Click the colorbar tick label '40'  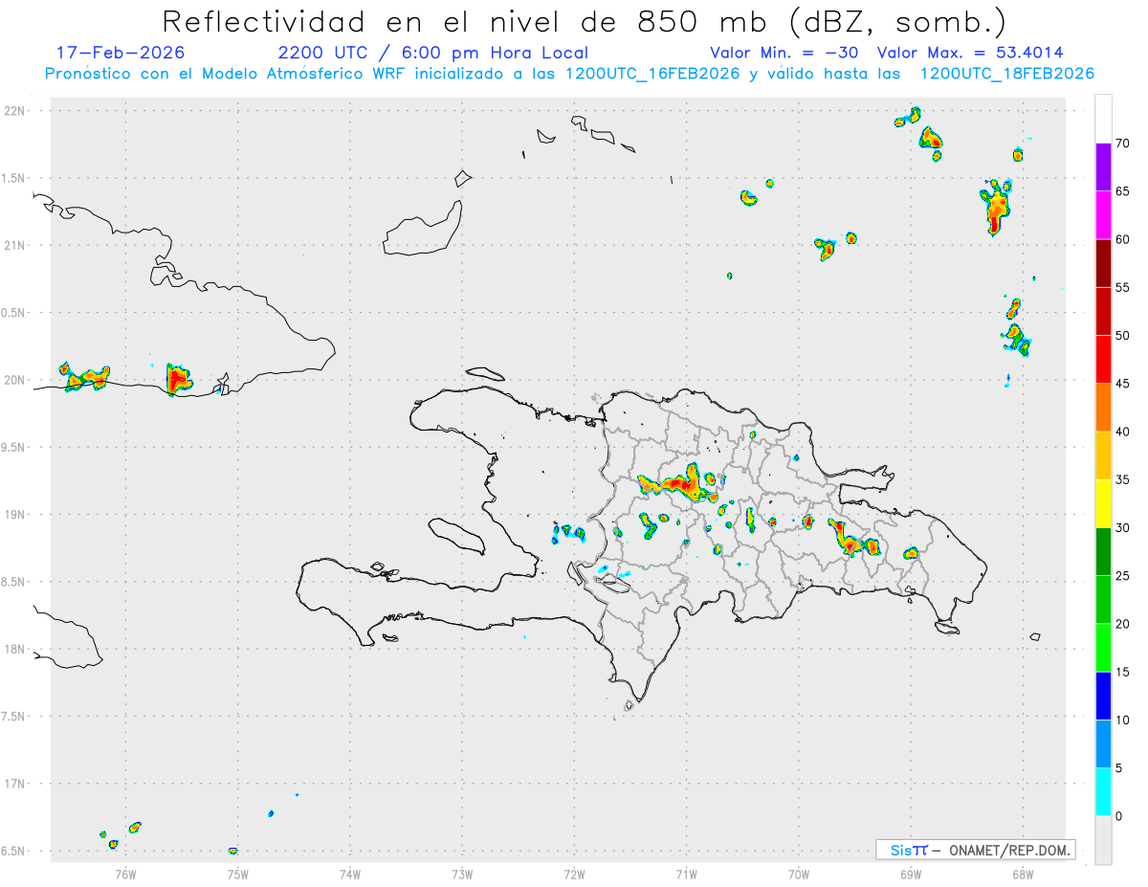pos(1124,432)
